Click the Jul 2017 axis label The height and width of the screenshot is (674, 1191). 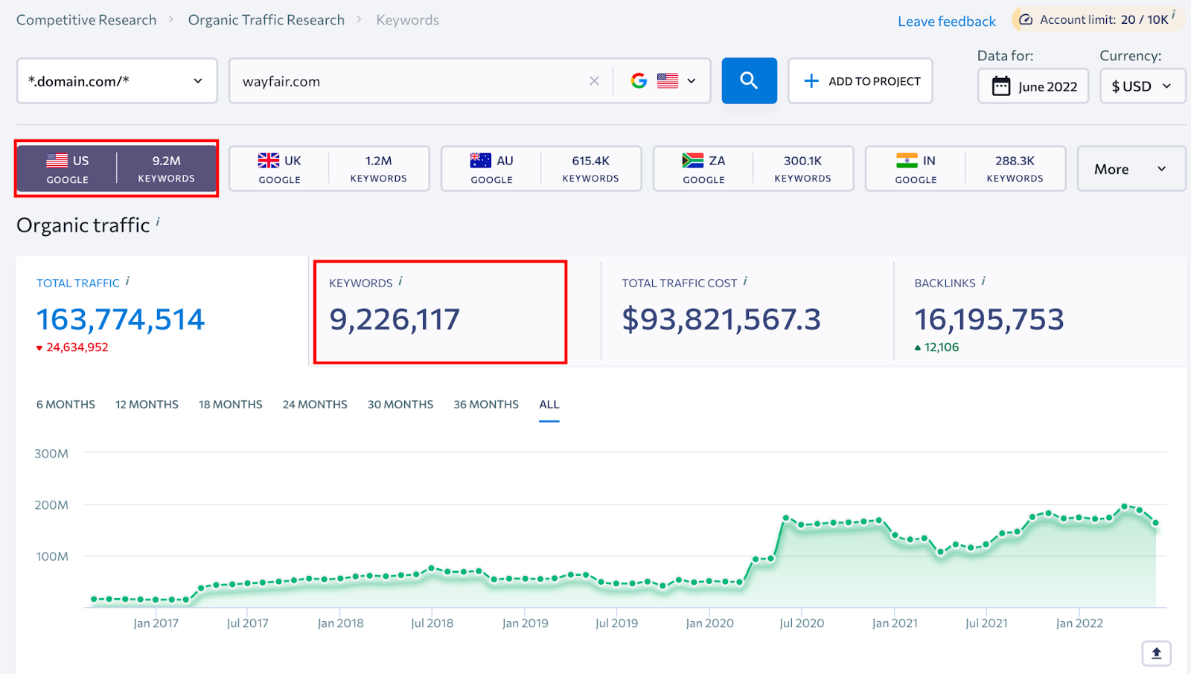coord(247,623)
